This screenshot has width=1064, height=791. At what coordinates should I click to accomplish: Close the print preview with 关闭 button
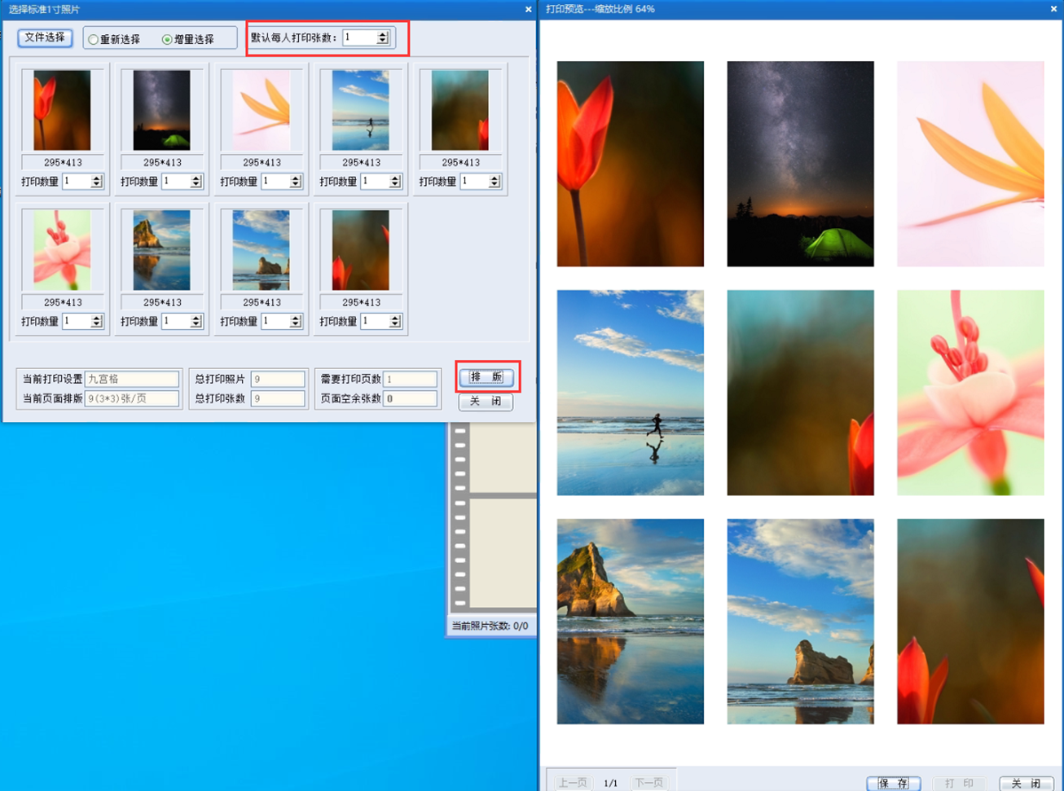pyautogui.click(x=1026, y=783)
